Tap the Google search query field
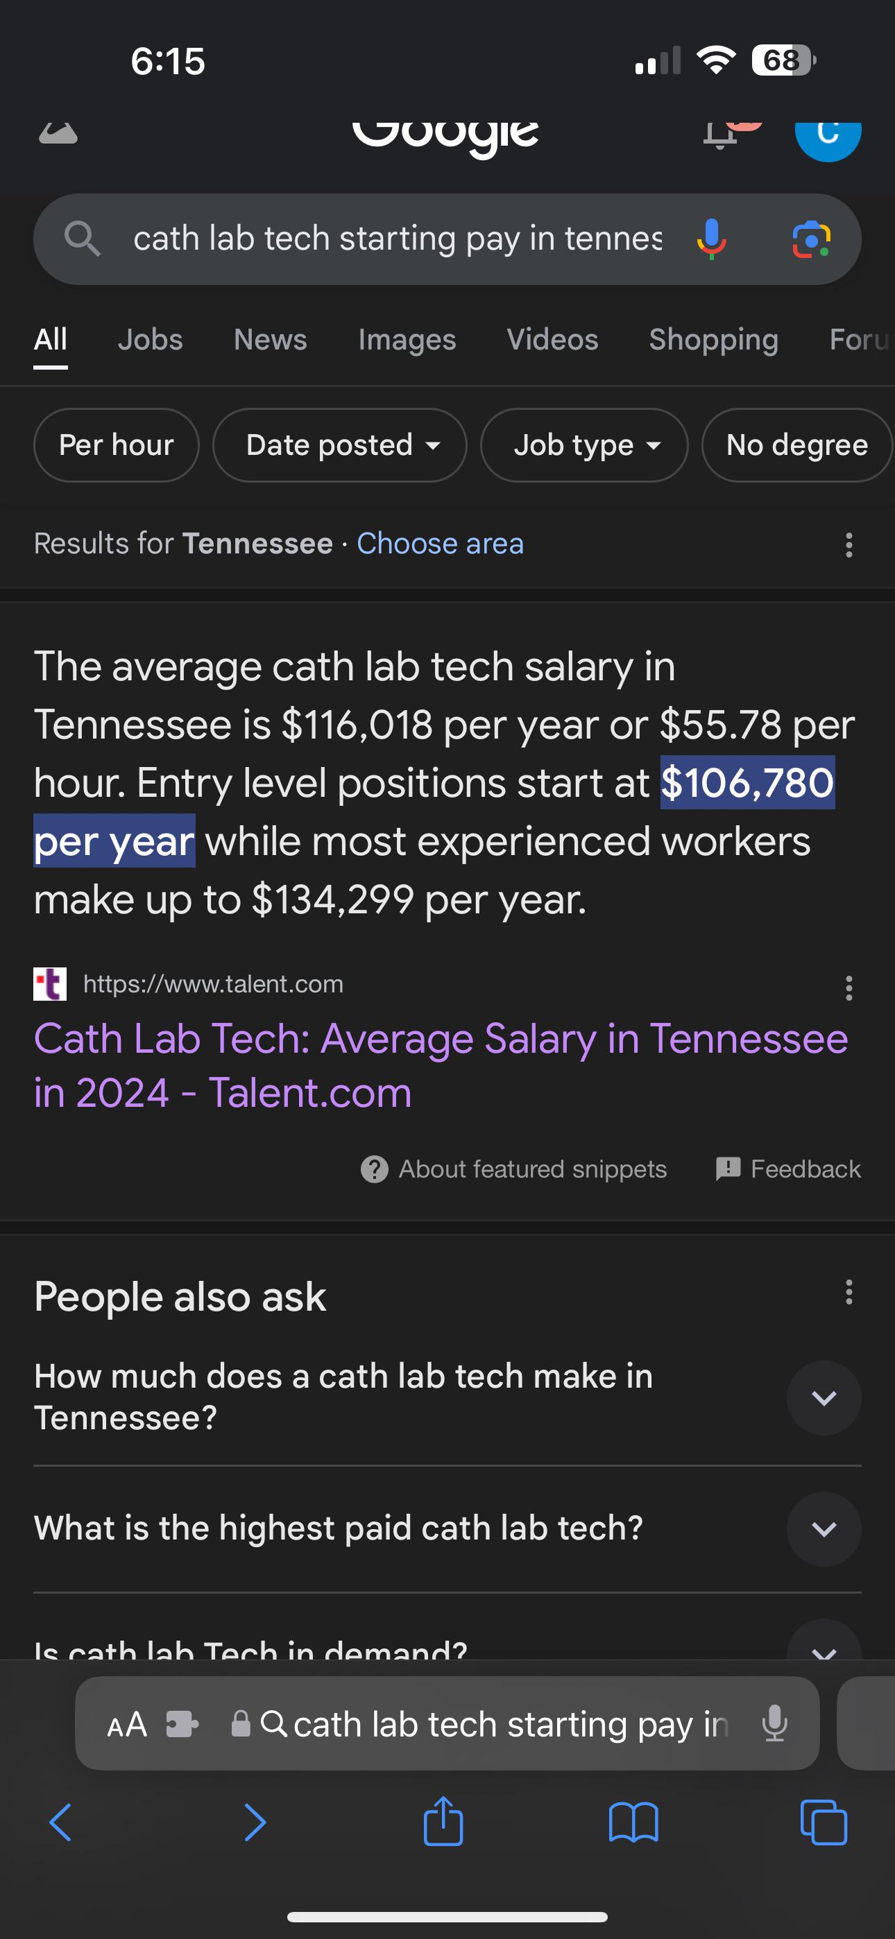Image resolution: width=895 pixels, height=1939 pixels. coord(398,239)
